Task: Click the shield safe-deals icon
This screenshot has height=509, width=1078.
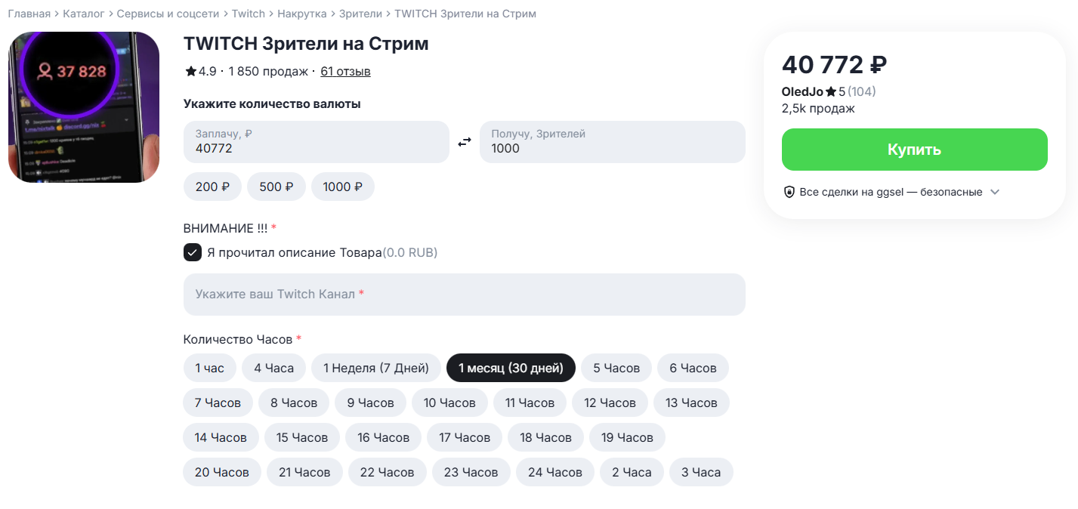Action: tap(789, 192)
